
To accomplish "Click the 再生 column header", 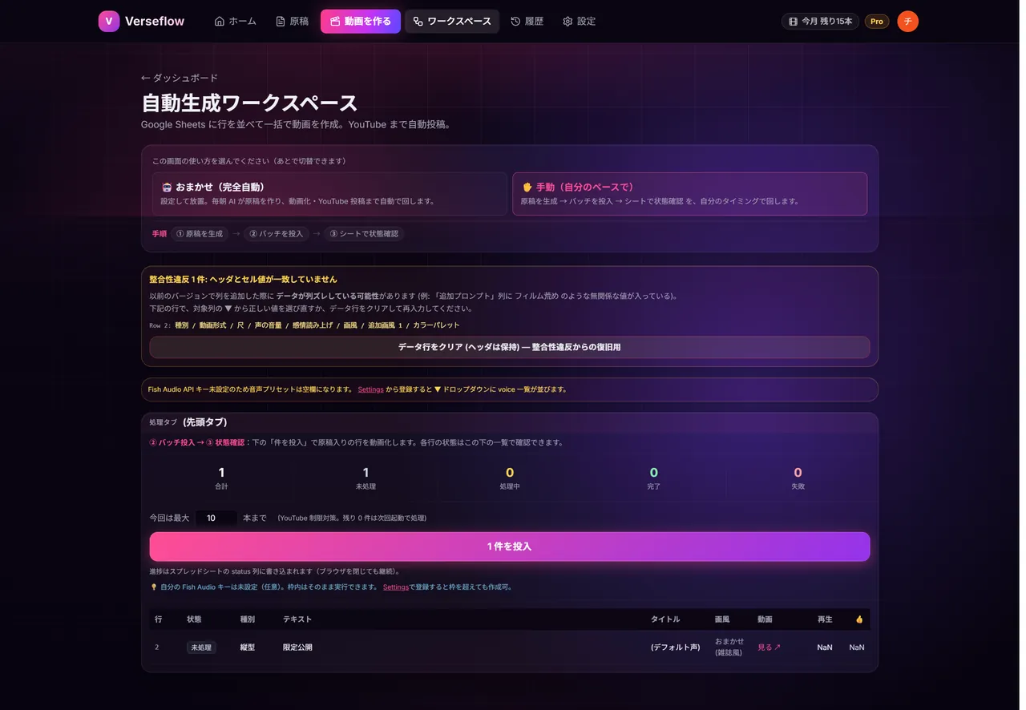I will click(x=825, y=619).
